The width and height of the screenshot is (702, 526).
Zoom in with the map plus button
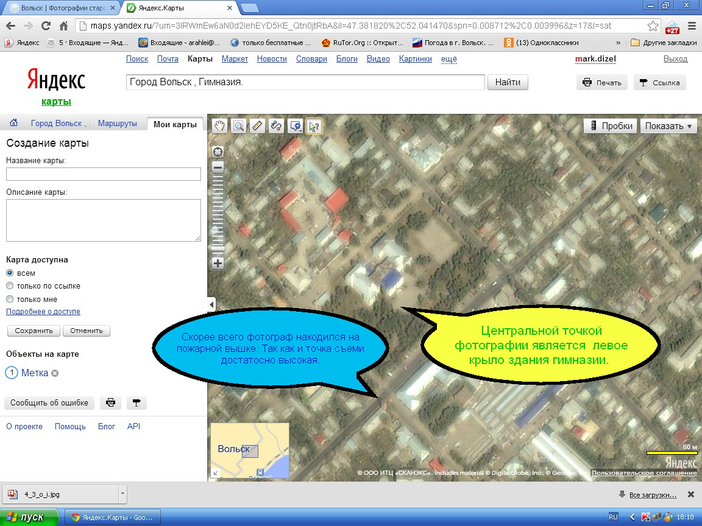point(218,264)
